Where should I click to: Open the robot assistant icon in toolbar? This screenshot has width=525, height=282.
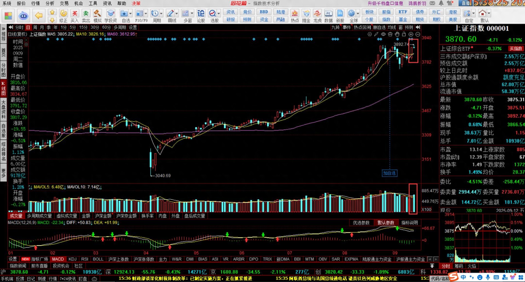tap(24, 16)
